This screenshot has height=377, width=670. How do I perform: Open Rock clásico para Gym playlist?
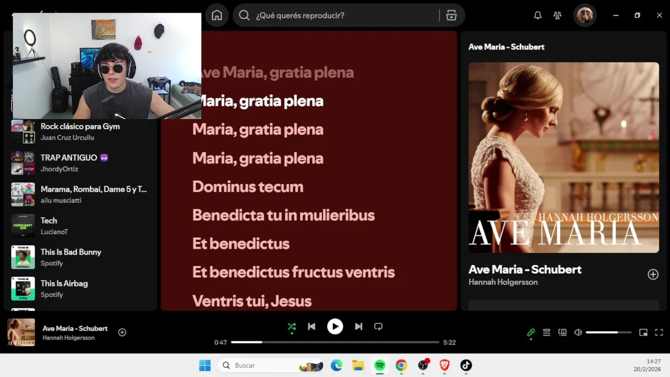(x=81, y=131)
